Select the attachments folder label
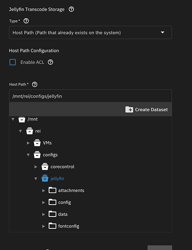Image resolution: width=192 pixels, height=250 pixels. pyautogui.click(x=71, y=190)
